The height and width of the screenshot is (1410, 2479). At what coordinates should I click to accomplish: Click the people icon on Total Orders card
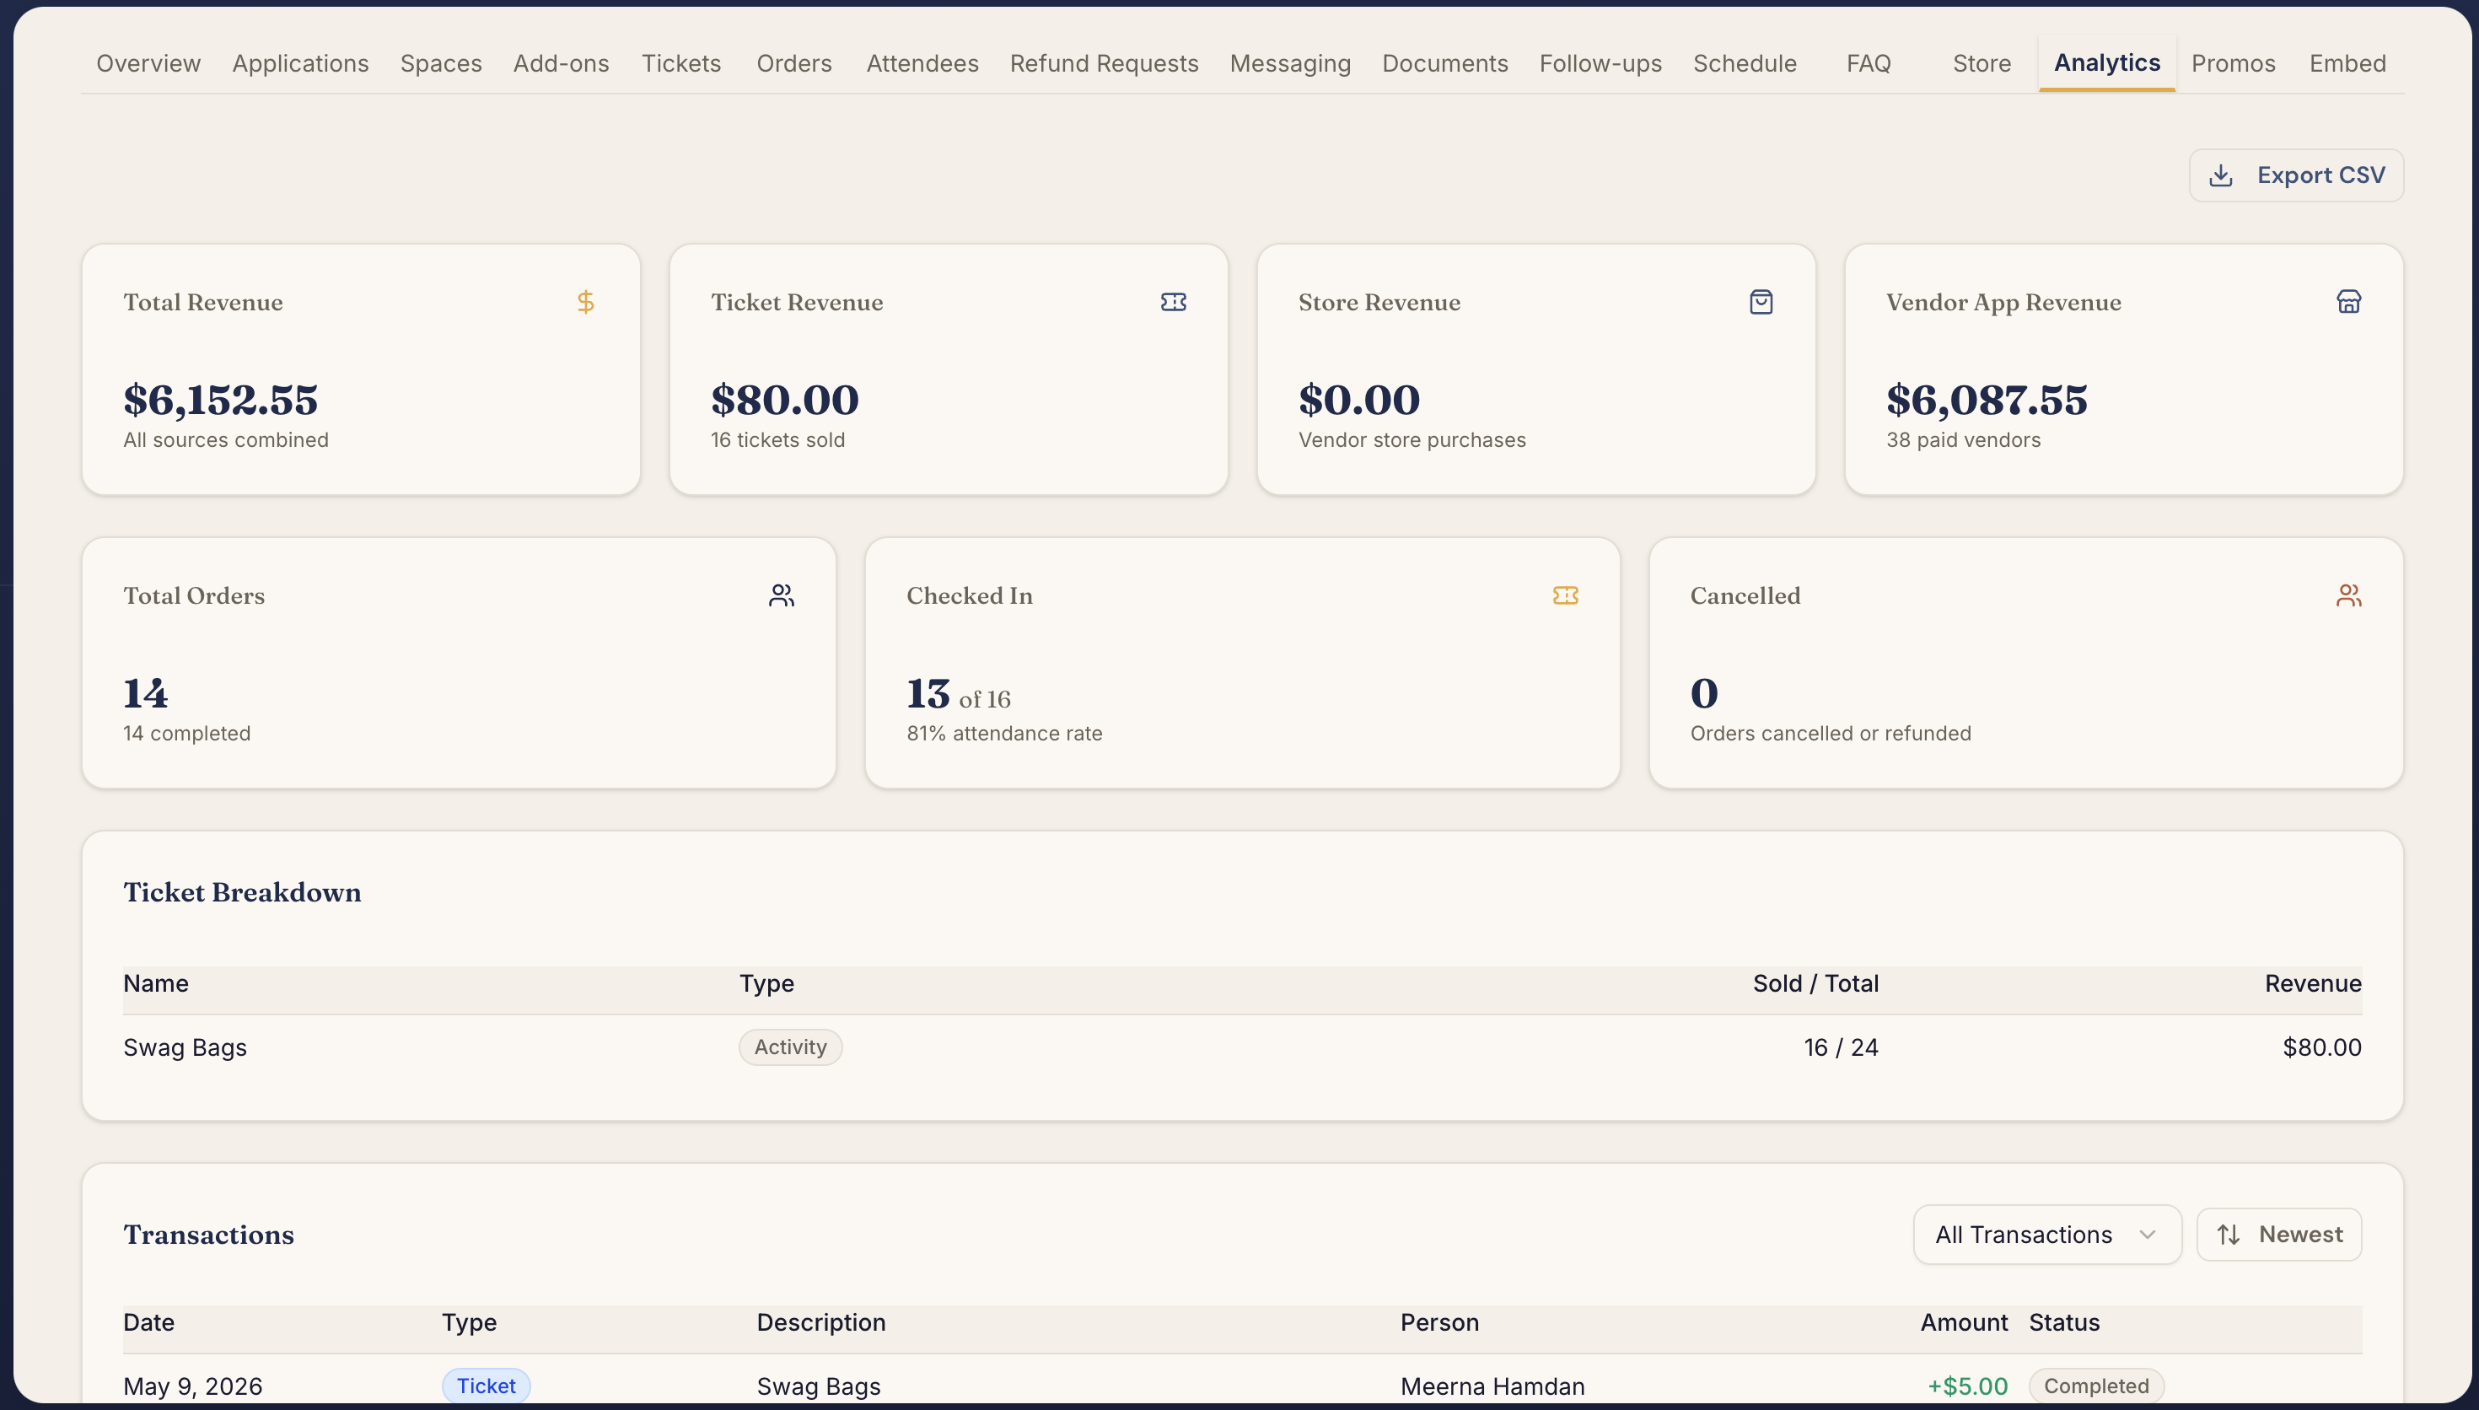[x=781, y=595]
